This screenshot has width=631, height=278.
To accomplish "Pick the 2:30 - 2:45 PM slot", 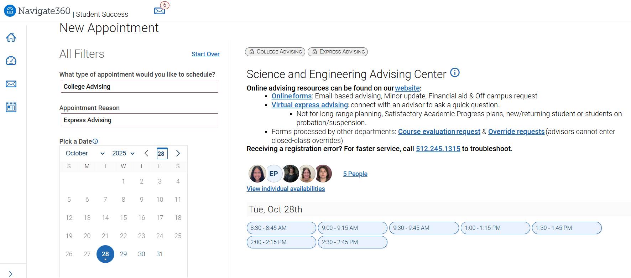I will [352, 242].
